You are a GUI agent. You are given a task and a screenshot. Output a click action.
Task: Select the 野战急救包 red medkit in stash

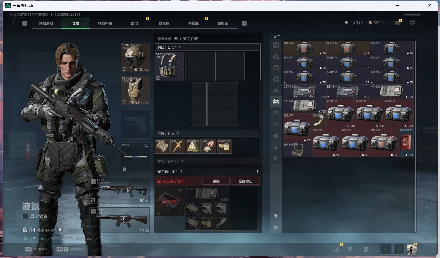point(406,142)
